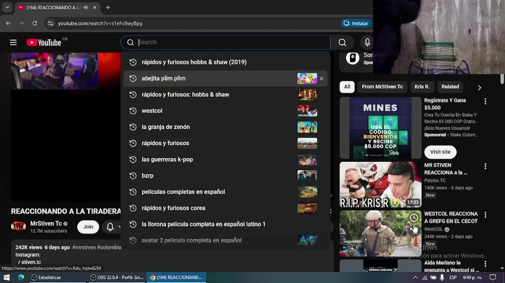Launch Microsoft Edge from taskbar
This screenshot has width=505, height=283.
21,277
